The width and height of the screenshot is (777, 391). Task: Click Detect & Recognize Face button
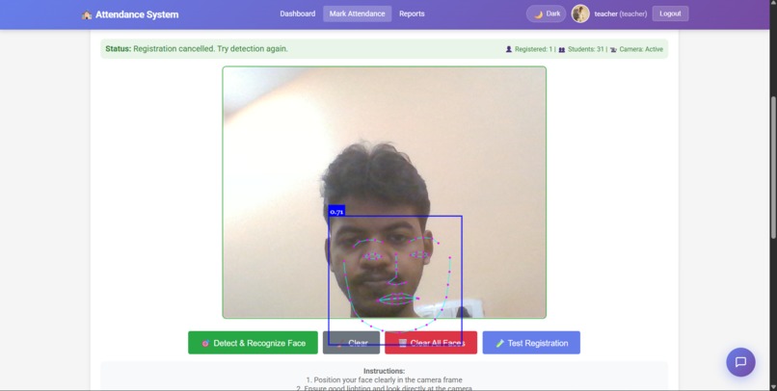pos(253,343)
